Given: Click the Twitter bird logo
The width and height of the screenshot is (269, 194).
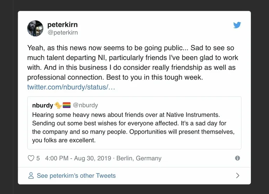Looking at the screenshot, I should (237, 25).
